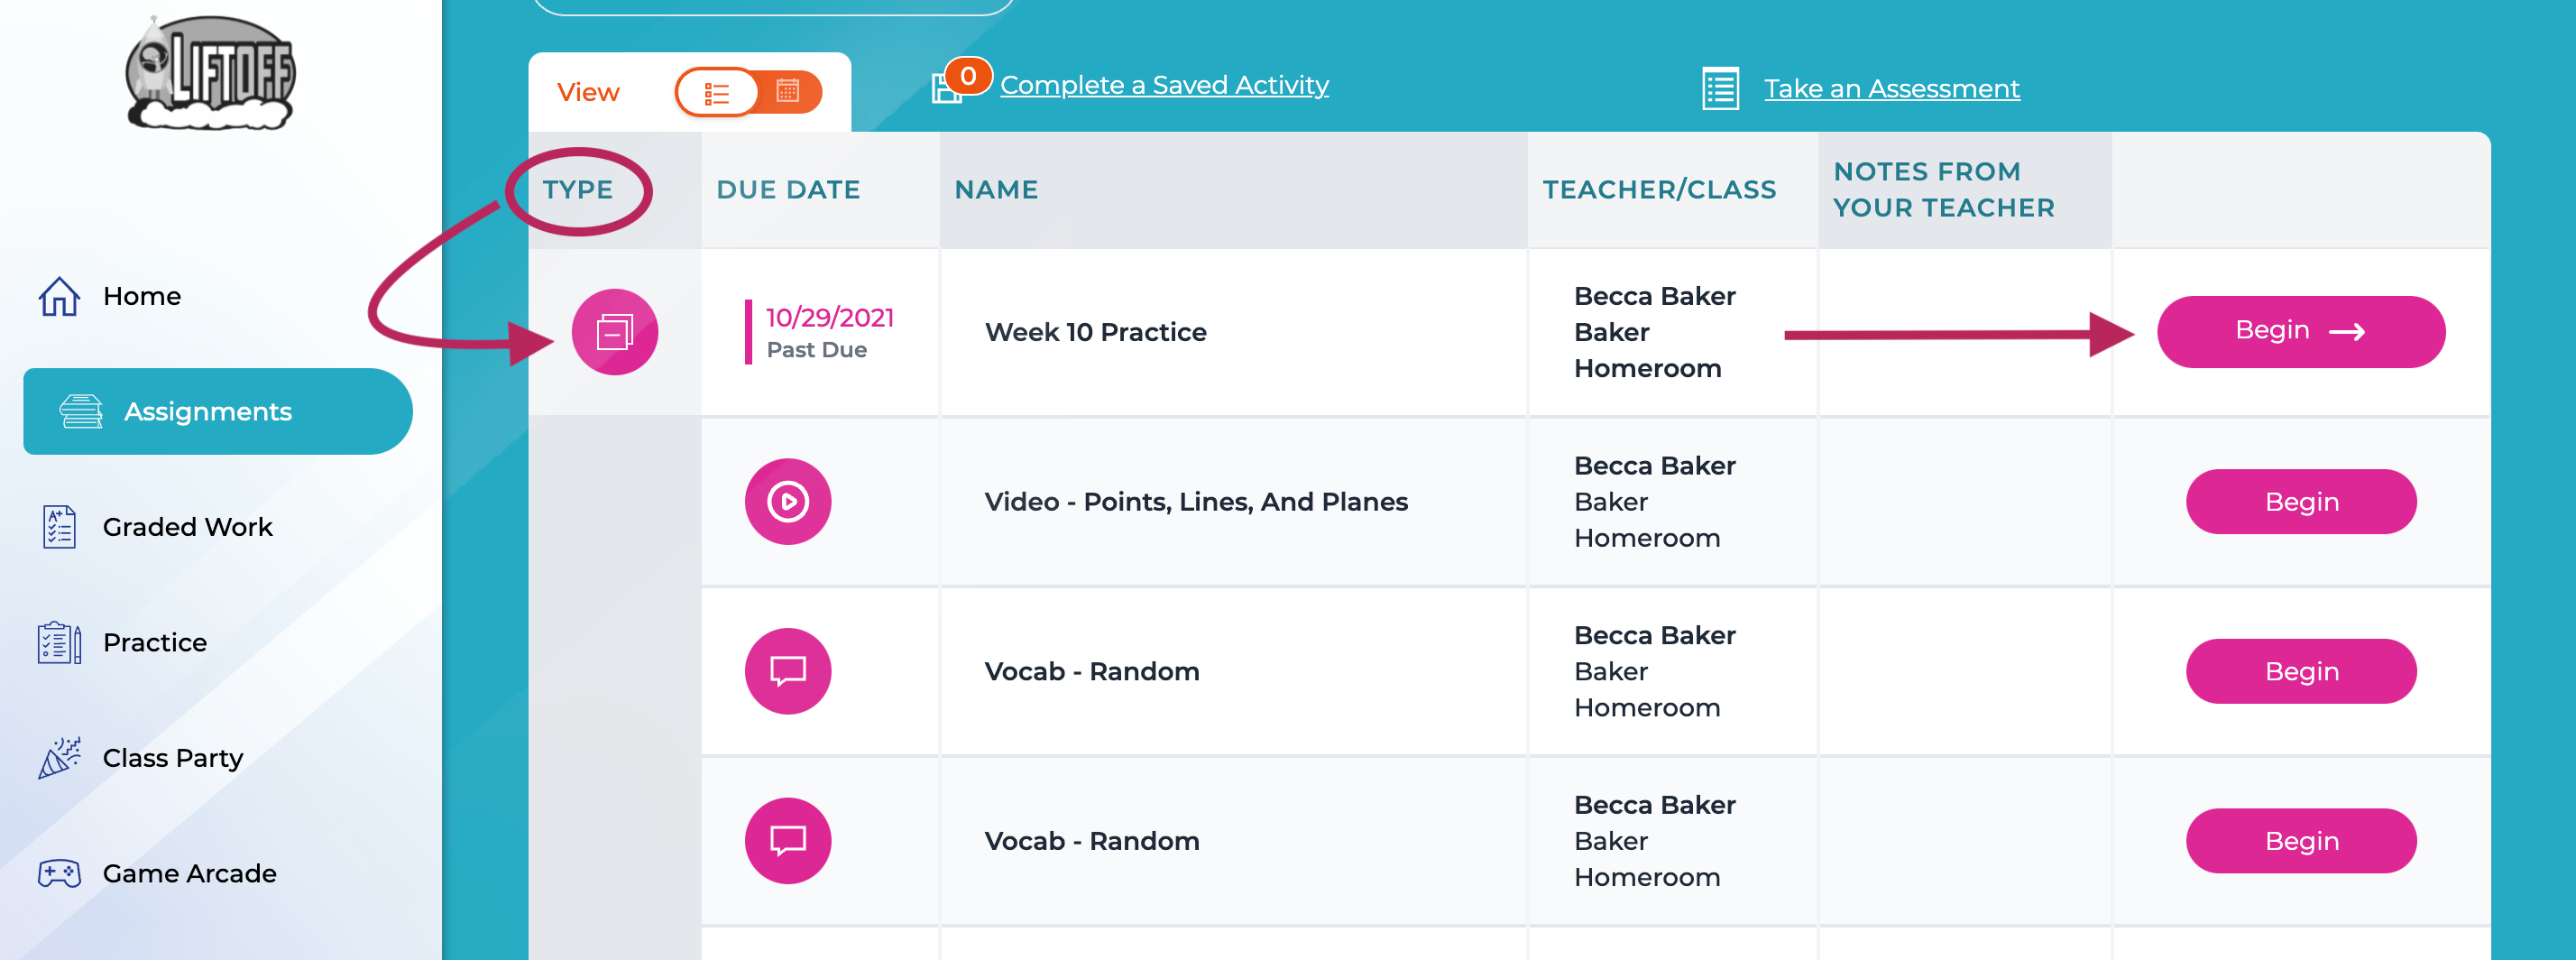Click the assessment list icon
The image size is (2576, 960).
tap(1720, 89)
